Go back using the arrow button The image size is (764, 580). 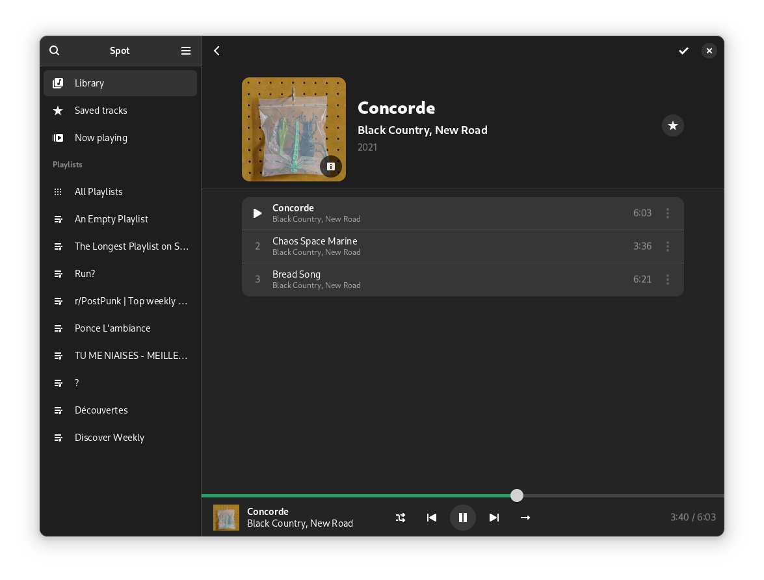pyautogui.click(x=217, y=51)
